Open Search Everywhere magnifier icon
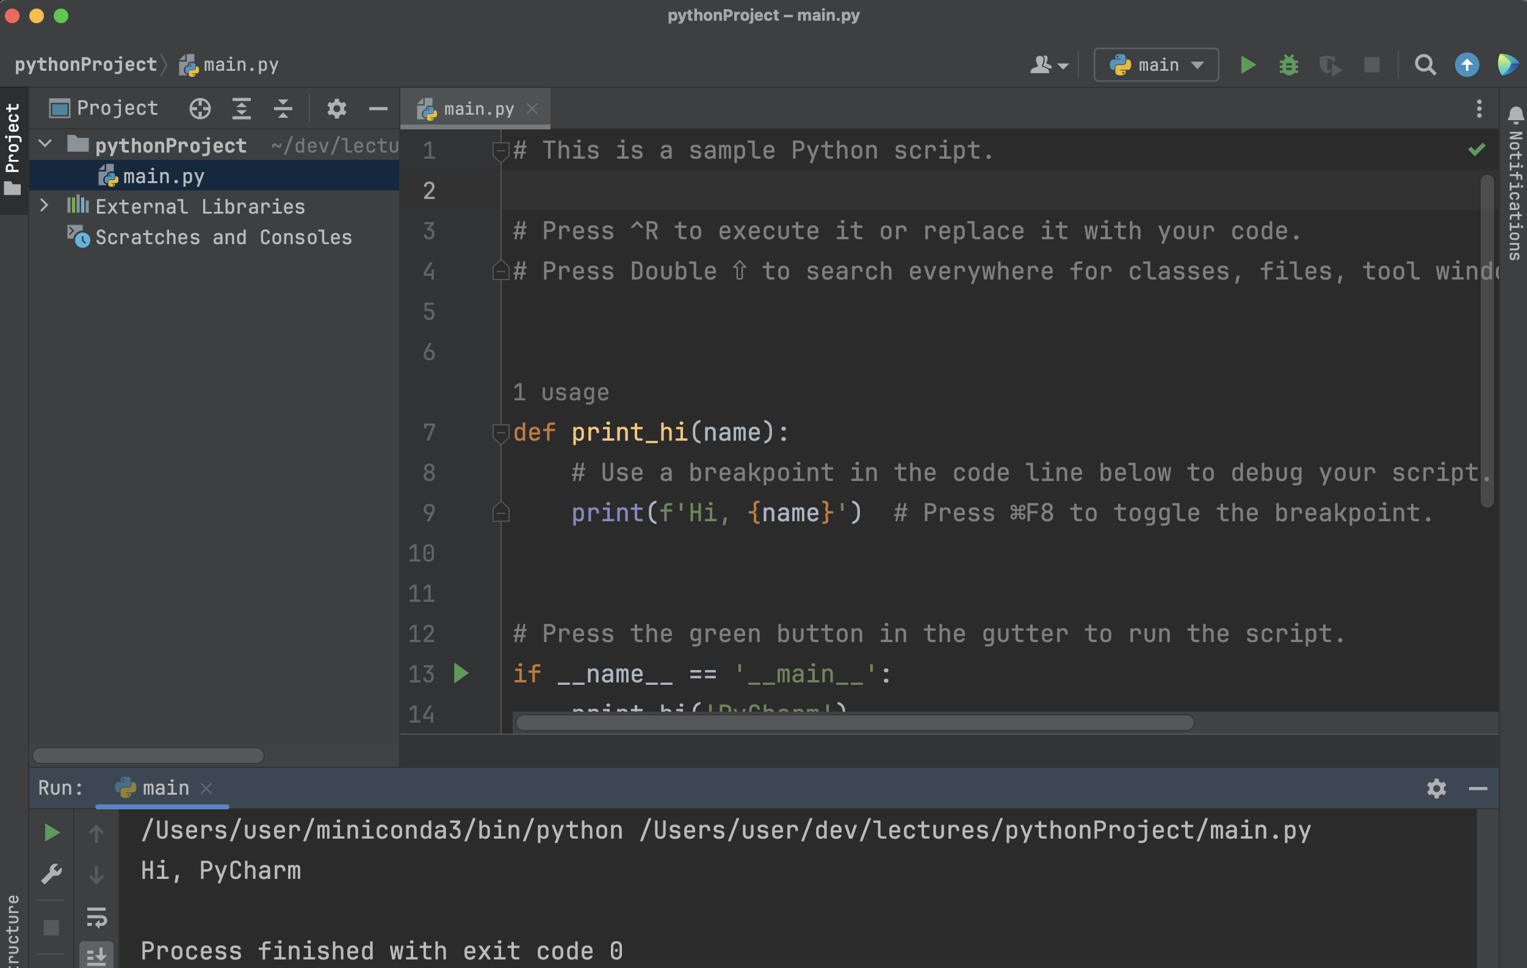Screen dimensions: 1527x968 pos(1425,65)
